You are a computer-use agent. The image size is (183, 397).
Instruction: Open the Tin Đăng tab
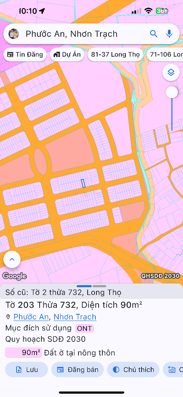25,54
